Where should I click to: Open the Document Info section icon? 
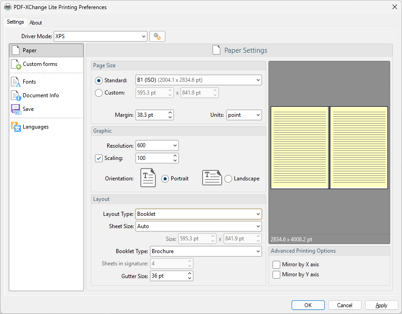coord(16,95)
